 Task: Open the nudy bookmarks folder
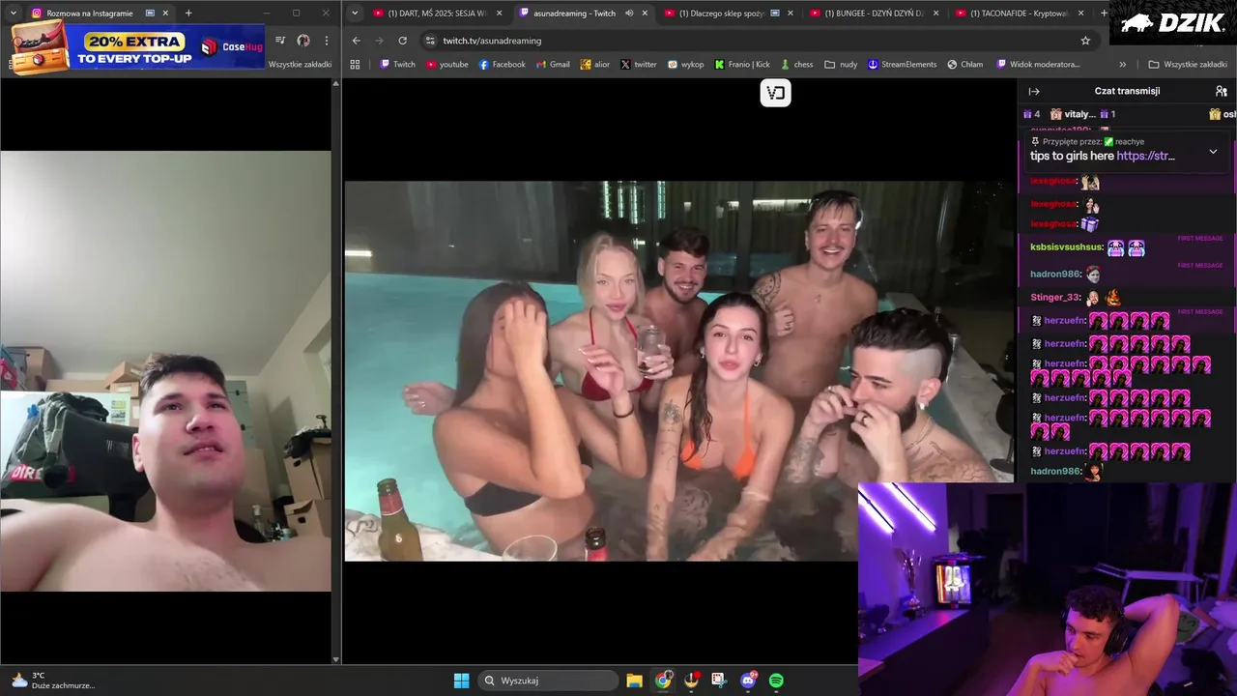pyautogui.click(x=841, y=65)
